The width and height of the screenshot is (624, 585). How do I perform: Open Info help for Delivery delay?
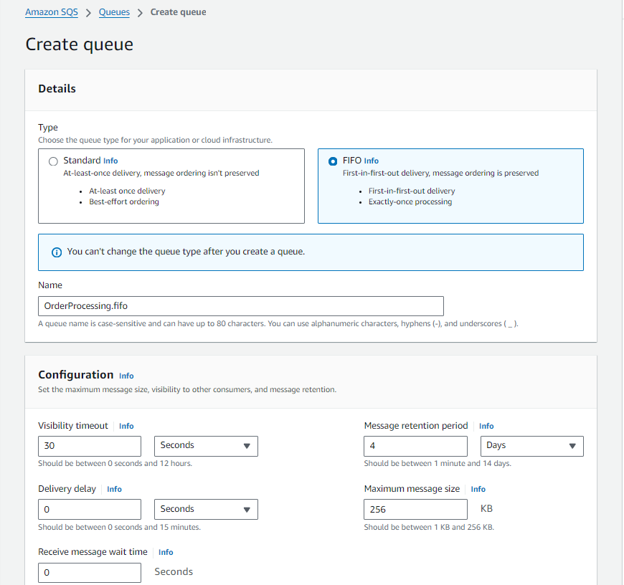[x=114, y=489]
